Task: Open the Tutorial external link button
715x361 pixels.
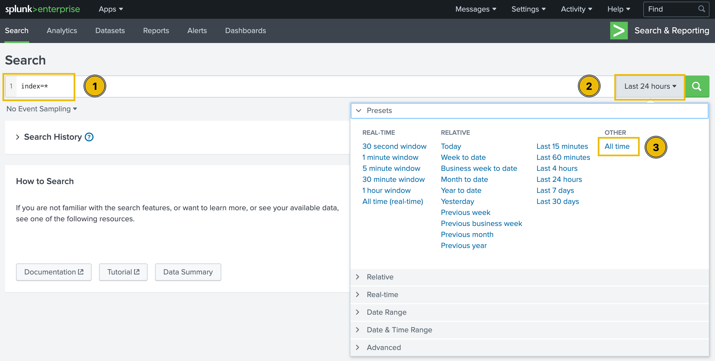Action: (x=123, y=272)
